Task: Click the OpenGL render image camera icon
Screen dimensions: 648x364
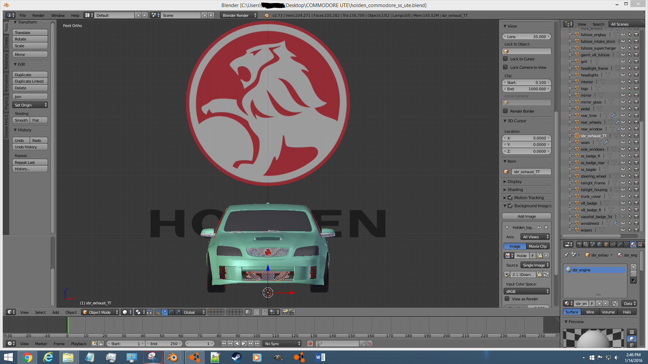Action: [x=285, y=312]
